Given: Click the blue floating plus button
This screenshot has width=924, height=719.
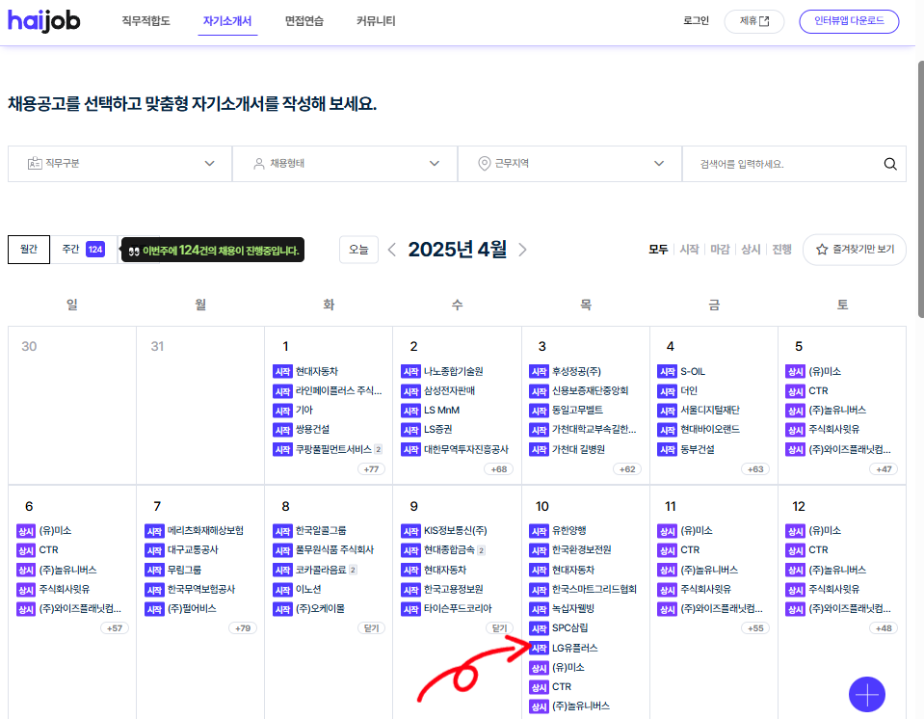Looking at the screenshot, I should point(867,694).
